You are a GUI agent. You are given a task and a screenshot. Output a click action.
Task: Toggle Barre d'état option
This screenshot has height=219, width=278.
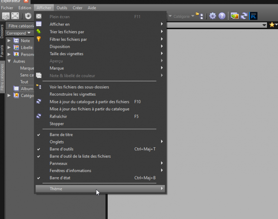[100, 178]
